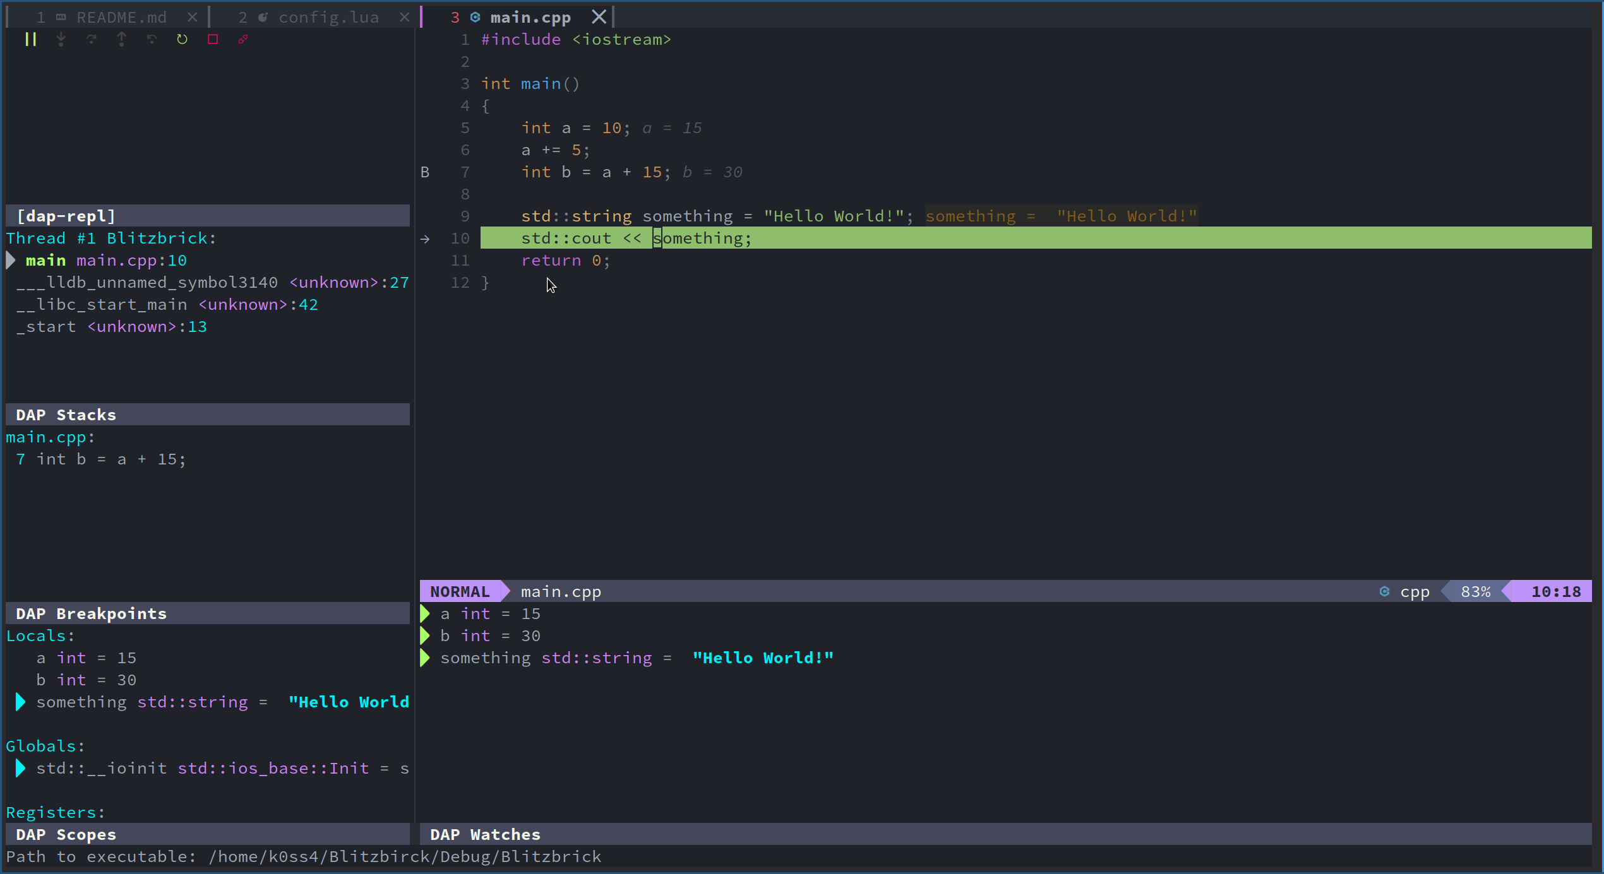This screenshot has width=1604, height=874.
Task: Select local variable 'b int = 30'
Action: click(x=86, y=680)
